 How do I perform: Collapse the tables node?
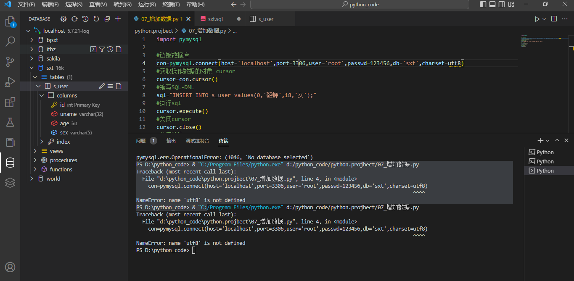point(35,77)
